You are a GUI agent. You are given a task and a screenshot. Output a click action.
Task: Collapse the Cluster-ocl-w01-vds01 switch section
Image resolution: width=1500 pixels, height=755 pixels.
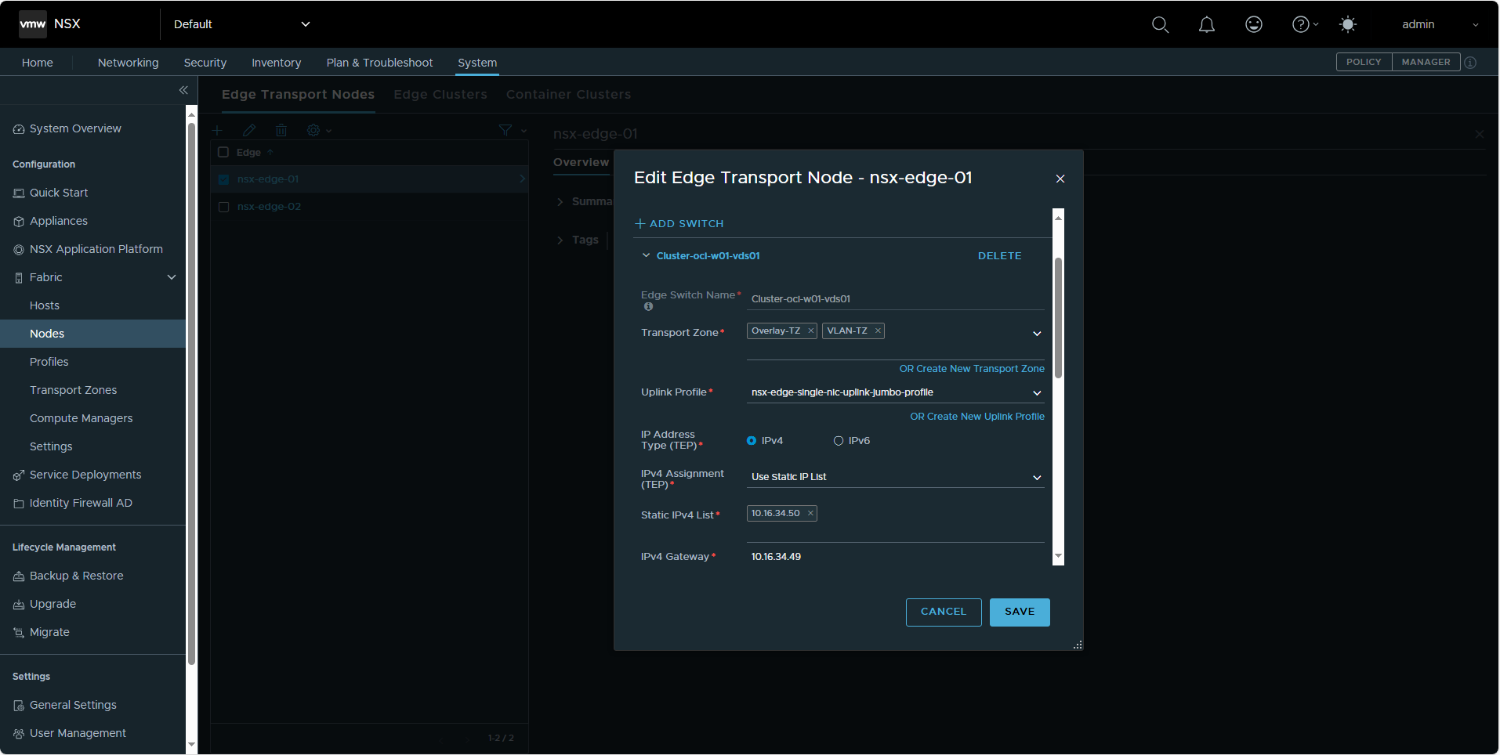(646, 255)
